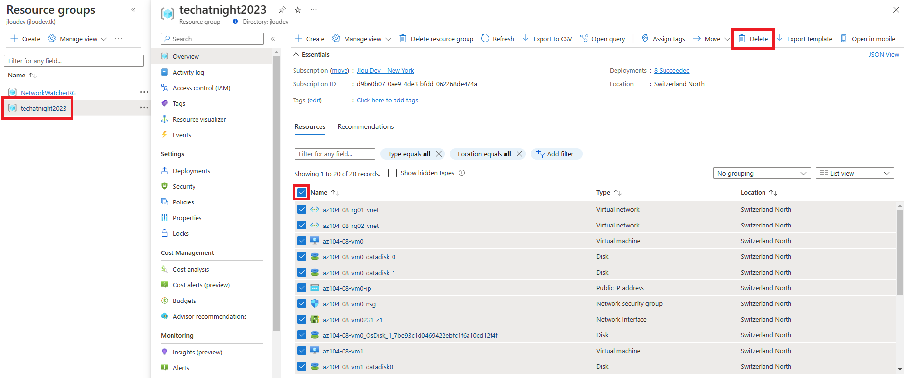Viewport: 911px width, 378px height.
Task: Uncheck az104-08-vm0-nsg row
Action: coord(302,303)
